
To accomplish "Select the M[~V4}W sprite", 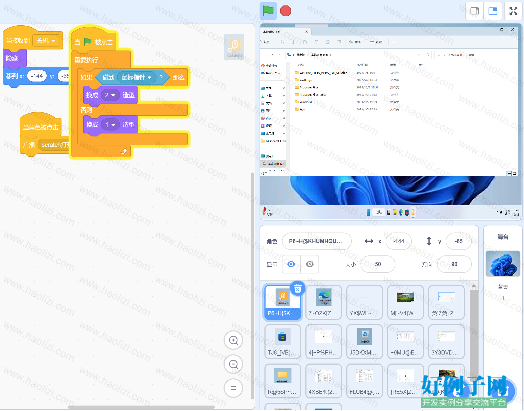I will tap(406, 302).
